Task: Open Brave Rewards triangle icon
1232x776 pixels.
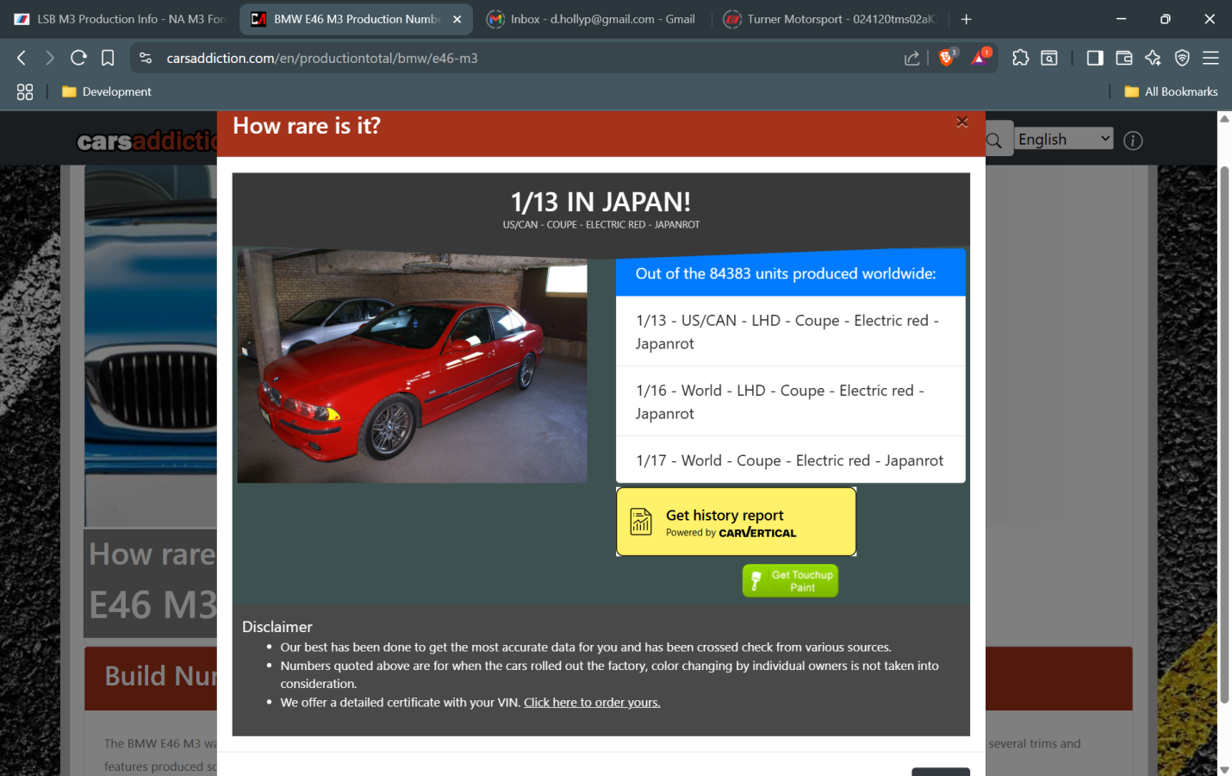Action: point(980,57)
